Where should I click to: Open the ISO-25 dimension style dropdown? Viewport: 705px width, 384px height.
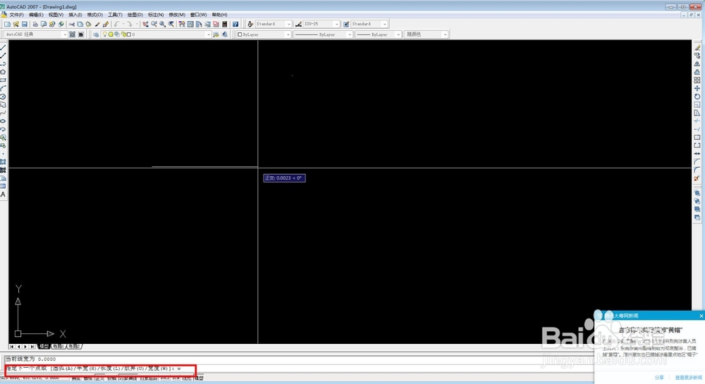[336, 24]
